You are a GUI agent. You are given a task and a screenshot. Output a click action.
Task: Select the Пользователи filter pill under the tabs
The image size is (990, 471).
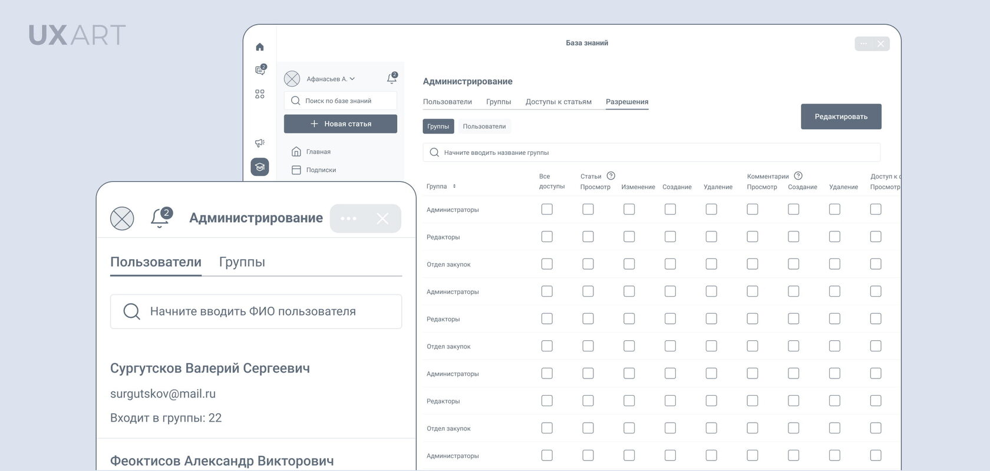coord(484,127)
